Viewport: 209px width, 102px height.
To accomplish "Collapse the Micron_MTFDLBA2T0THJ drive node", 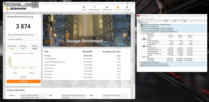I will [x=140, y=32].
